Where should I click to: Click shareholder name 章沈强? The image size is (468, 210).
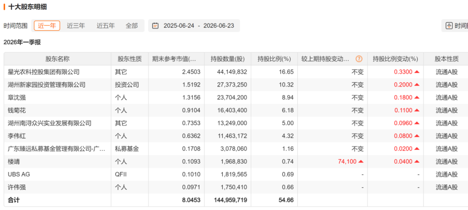point(17,98)
